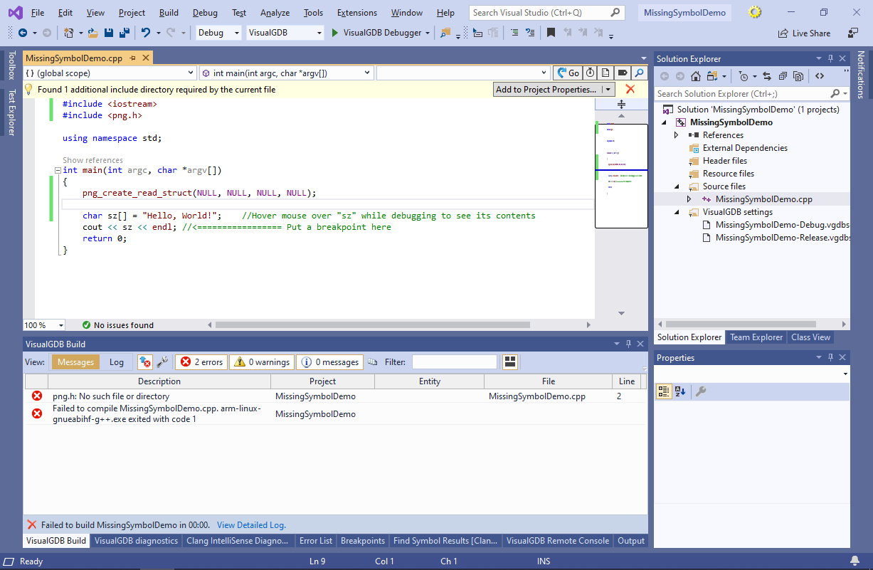Toggle the 0 messages filter

330,361
